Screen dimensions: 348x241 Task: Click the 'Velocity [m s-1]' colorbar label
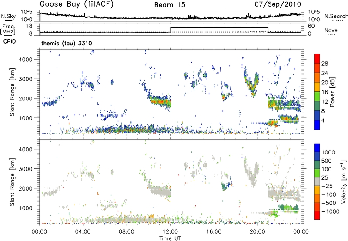coord(344,181)
